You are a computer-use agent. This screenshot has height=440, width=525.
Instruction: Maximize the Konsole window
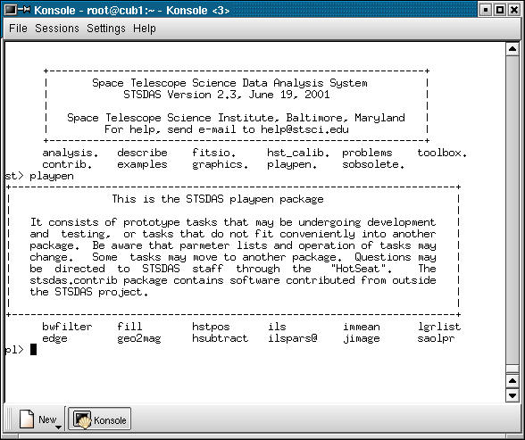[500, 10]
